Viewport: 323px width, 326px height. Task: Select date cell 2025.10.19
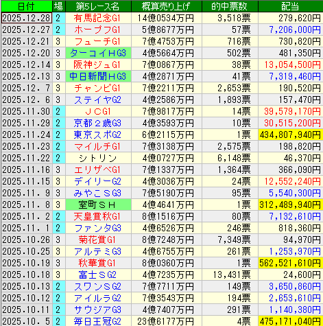pos(27,263)
